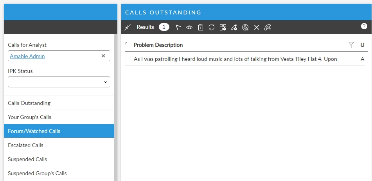372x181 pixels.
Task: Open the loud music patrol call row
Action: pyautogui.click(x=235, y=59)
